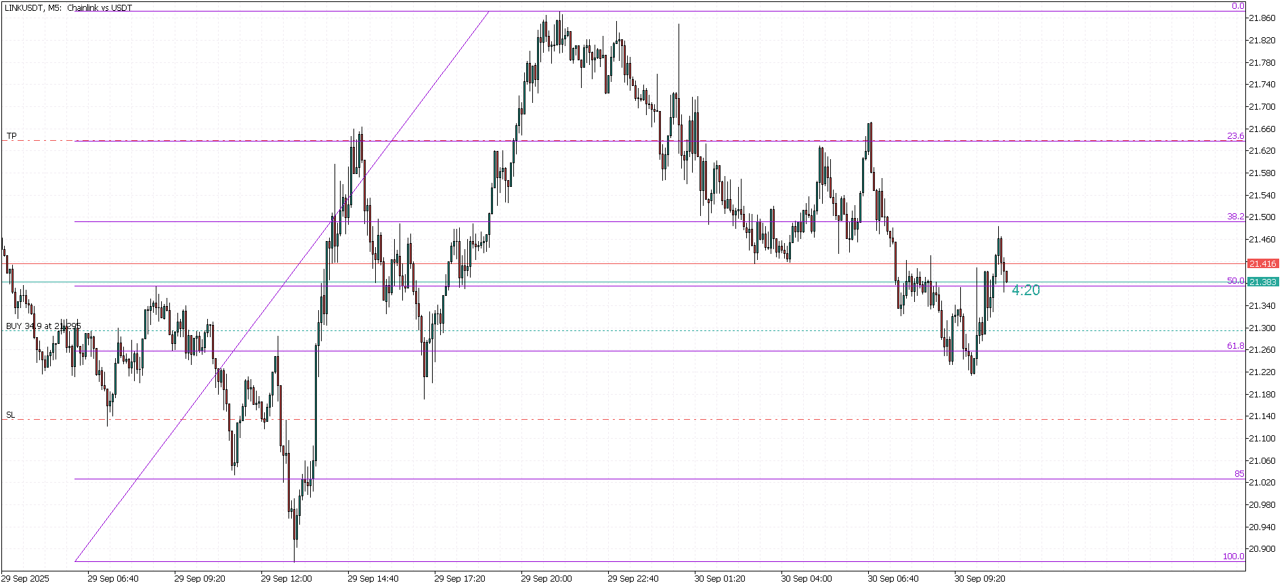Click 29 Sep 2025 date on time axis

(26, 579)
